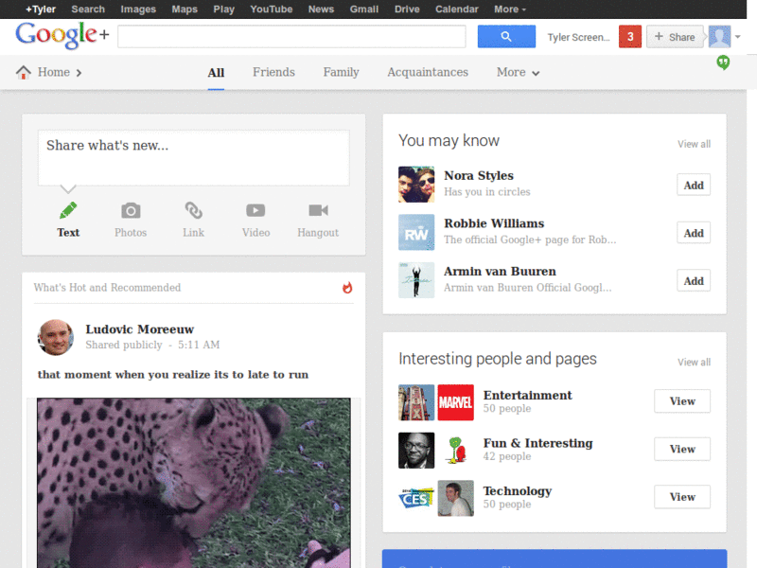Choose the Photos camera icon
This screenshot has height=568, width=757.
point(131,210)
